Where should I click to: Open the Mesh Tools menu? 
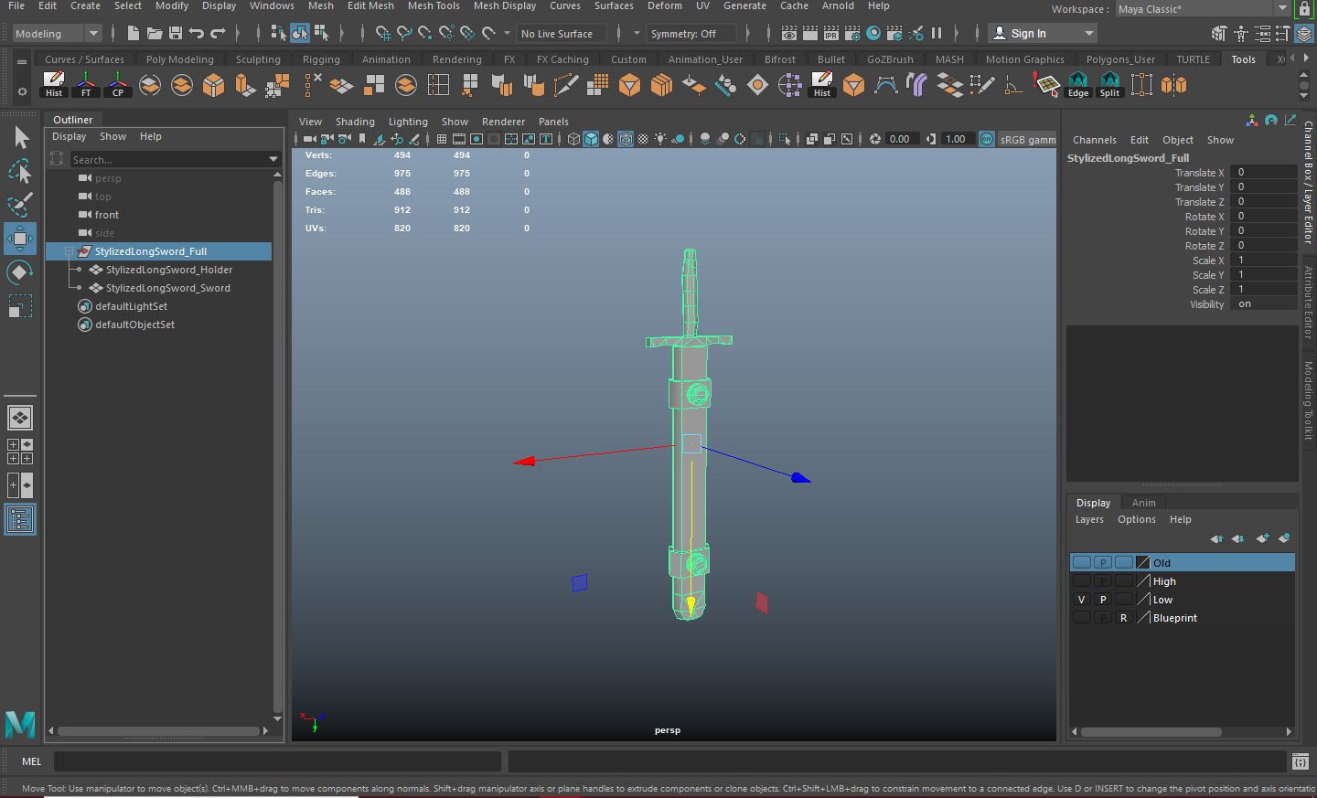pyautogui.click(x=434, y=5)
